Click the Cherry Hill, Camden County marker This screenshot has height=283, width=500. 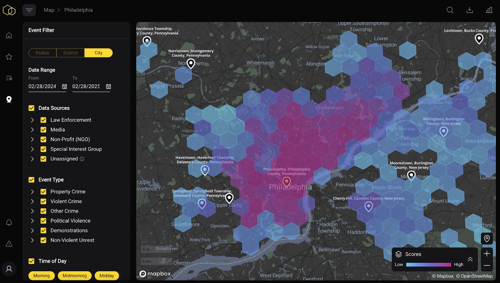(369, 207)
